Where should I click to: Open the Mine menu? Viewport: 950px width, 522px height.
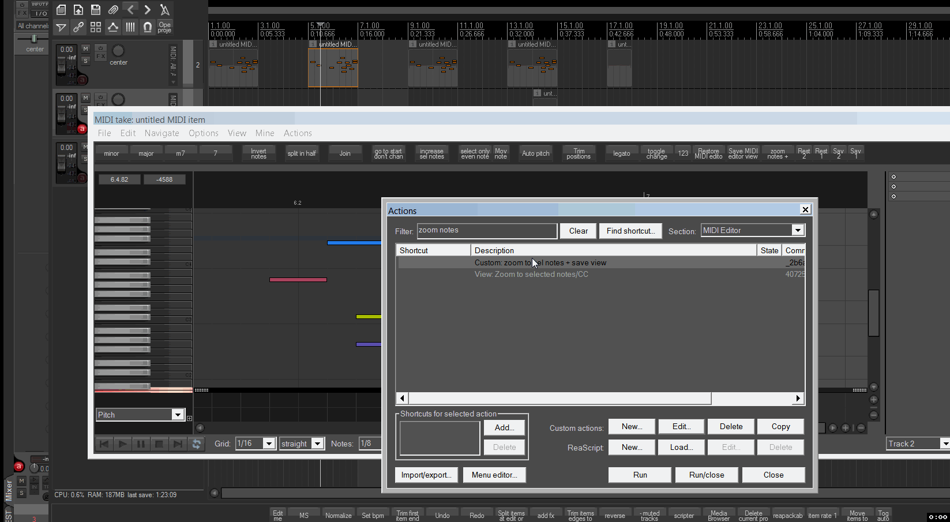coord(265,133)
